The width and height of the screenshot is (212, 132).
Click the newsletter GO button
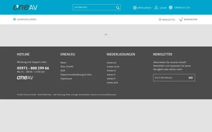[191, 78]
